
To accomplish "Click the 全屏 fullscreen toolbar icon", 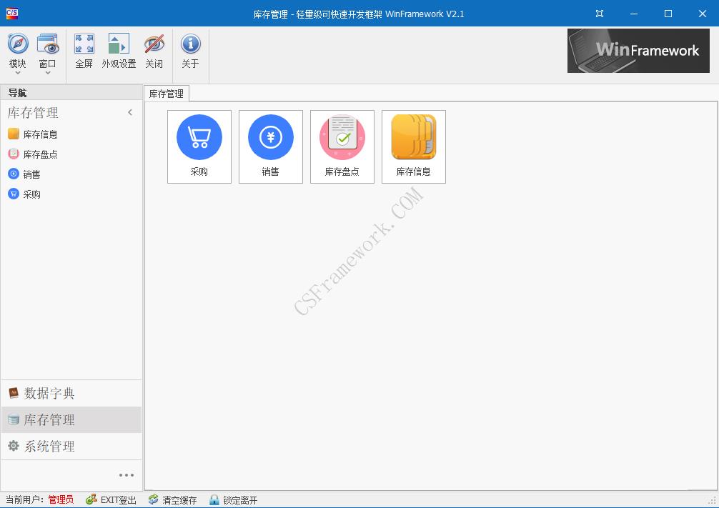I will (x=84, y=50).
